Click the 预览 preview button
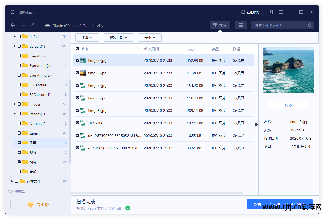 pos(288,105)
